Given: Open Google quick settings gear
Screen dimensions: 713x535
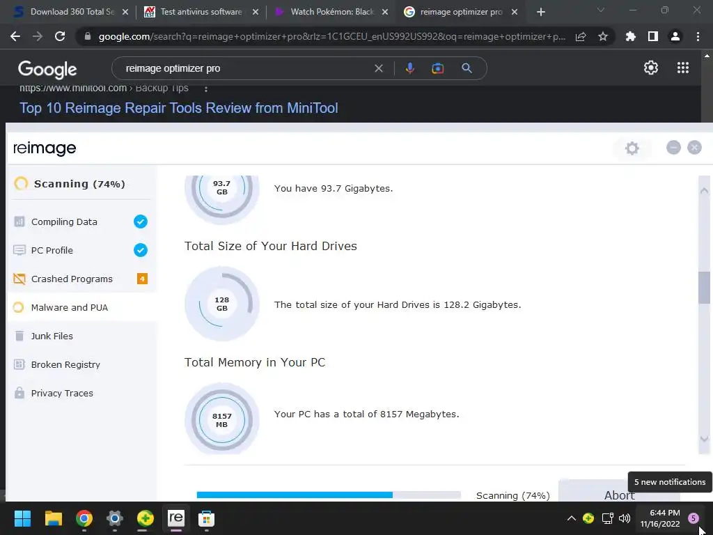Looking at the screenshot, I should [x=651, y=68].
